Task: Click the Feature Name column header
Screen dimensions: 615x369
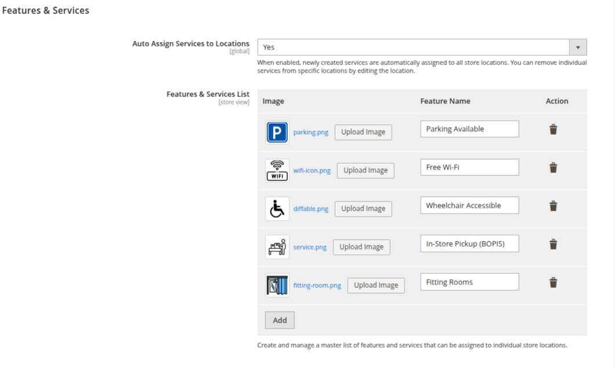Action: click(445, 101)
